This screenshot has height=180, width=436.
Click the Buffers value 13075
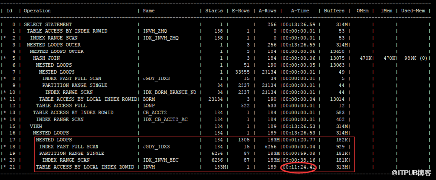click(x=337, y=58)
